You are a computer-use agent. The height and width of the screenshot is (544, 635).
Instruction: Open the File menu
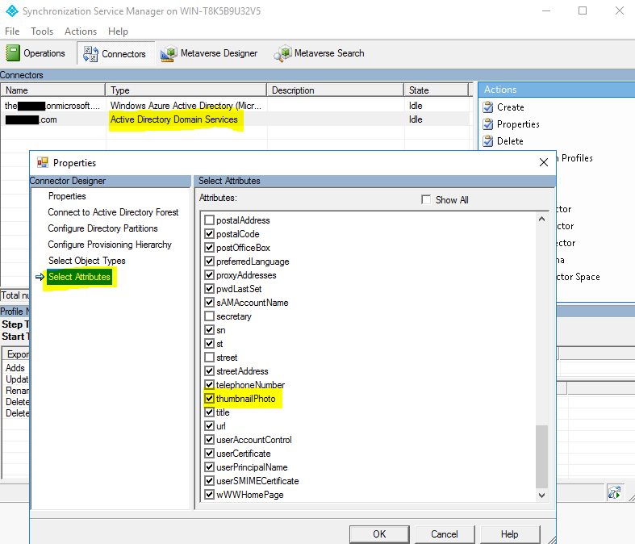pyautogui.click(x=12, y=31)
